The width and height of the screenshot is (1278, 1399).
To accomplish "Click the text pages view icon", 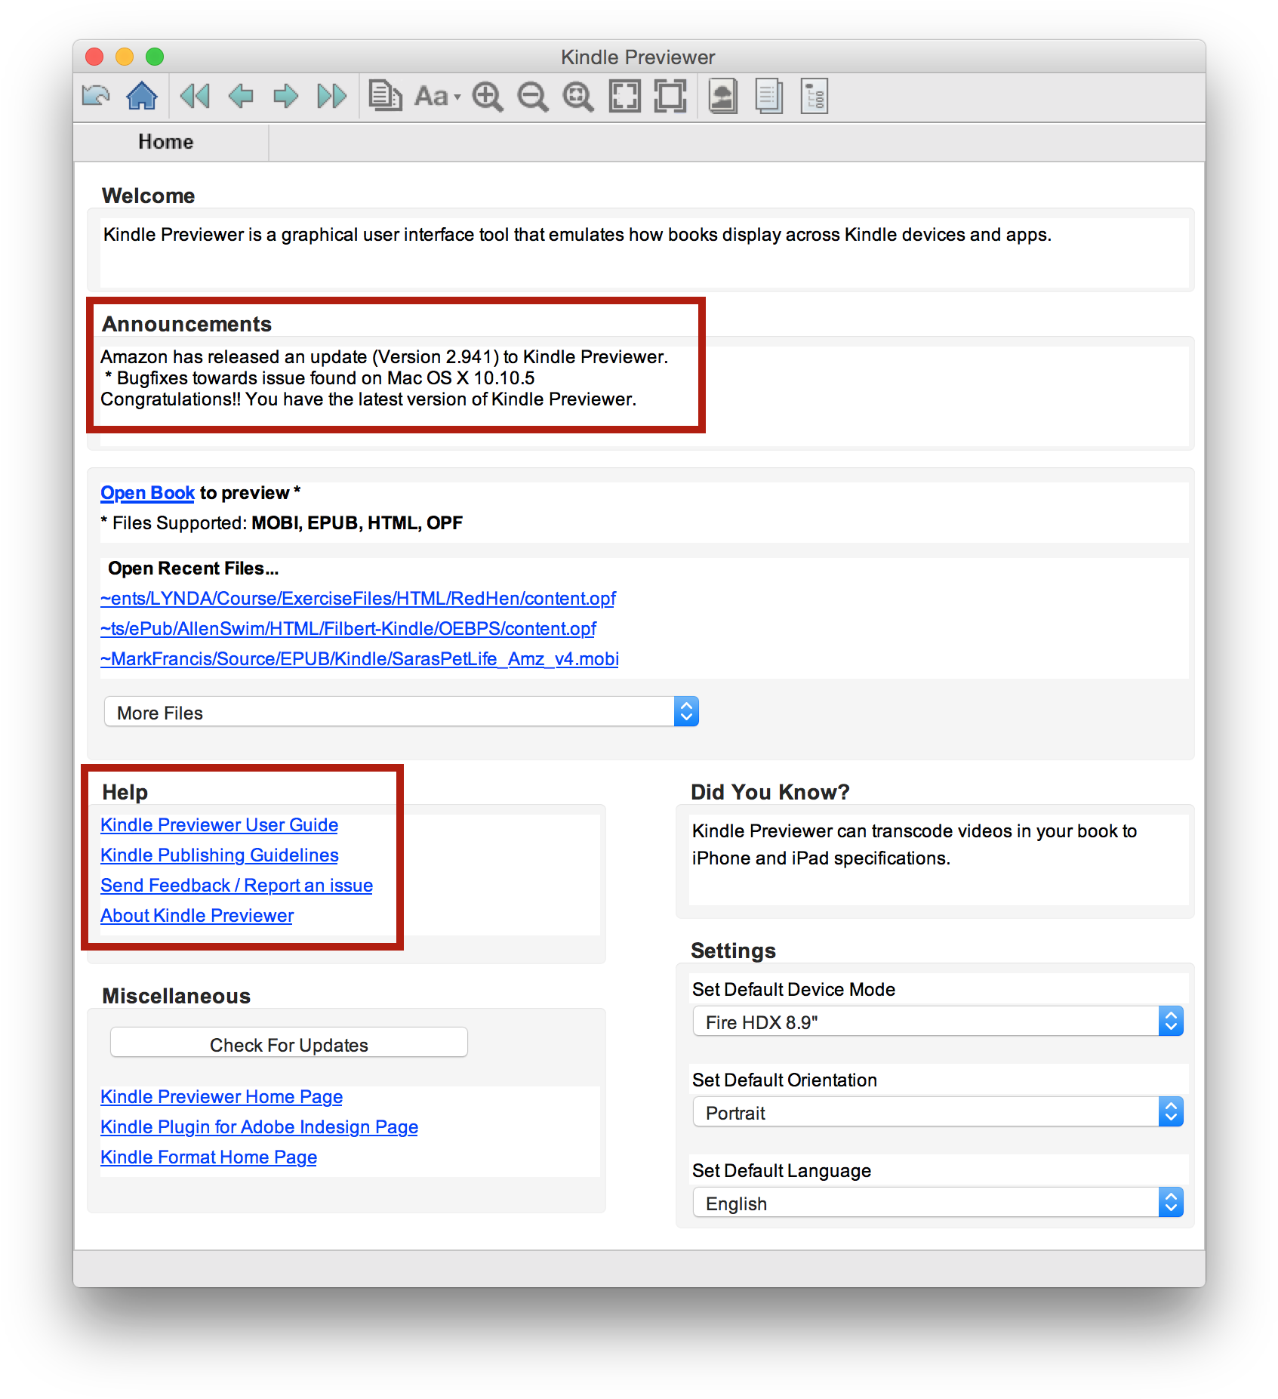I will coord(769,97).
